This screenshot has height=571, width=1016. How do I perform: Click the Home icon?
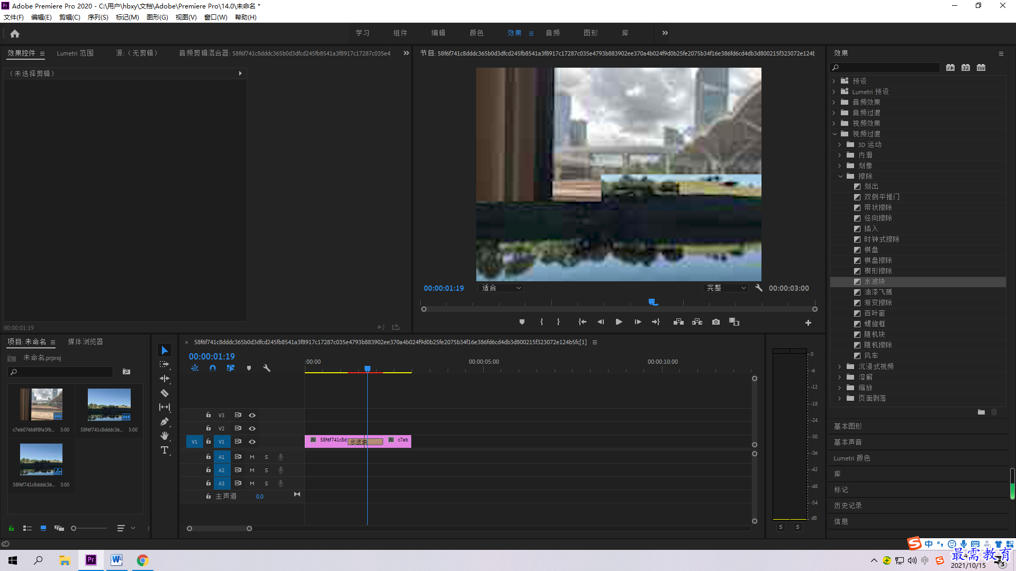15,33
